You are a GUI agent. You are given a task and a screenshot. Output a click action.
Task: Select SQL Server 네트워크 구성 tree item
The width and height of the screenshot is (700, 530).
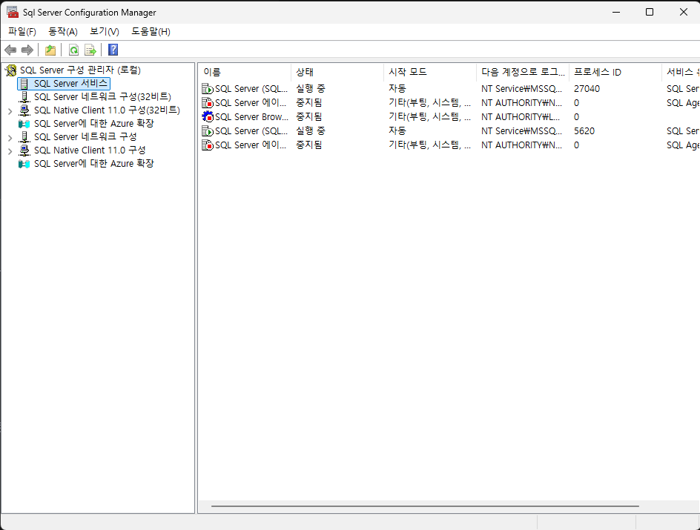85,137
